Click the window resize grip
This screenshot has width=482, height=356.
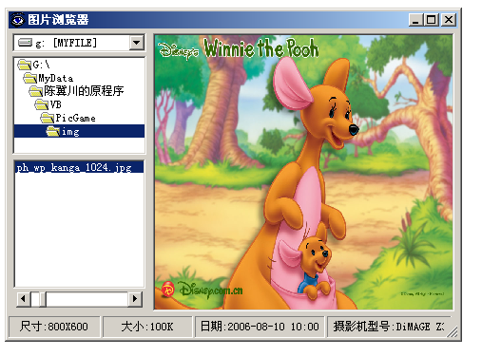point(453,332)
